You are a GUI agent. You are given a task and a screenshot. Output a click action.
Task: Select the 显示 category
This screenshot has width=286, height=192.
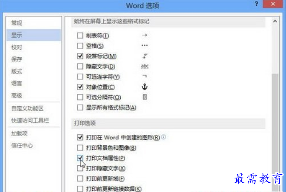pos(34,35)
